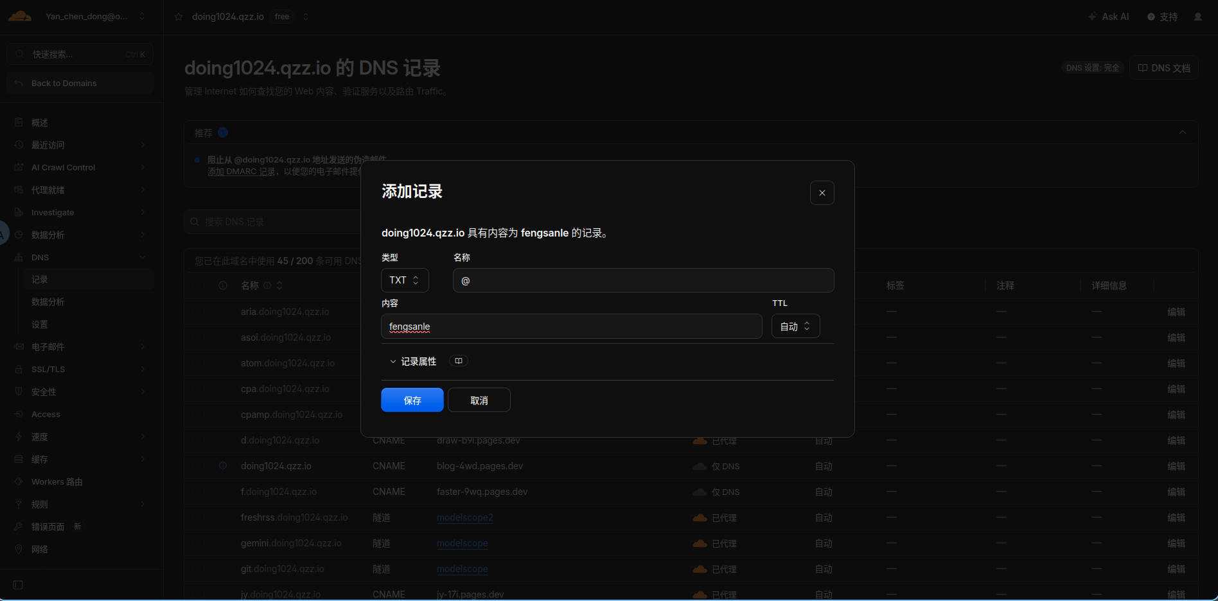
Task: Click the 缓存 cache icon
Action: tap(19, 459)
